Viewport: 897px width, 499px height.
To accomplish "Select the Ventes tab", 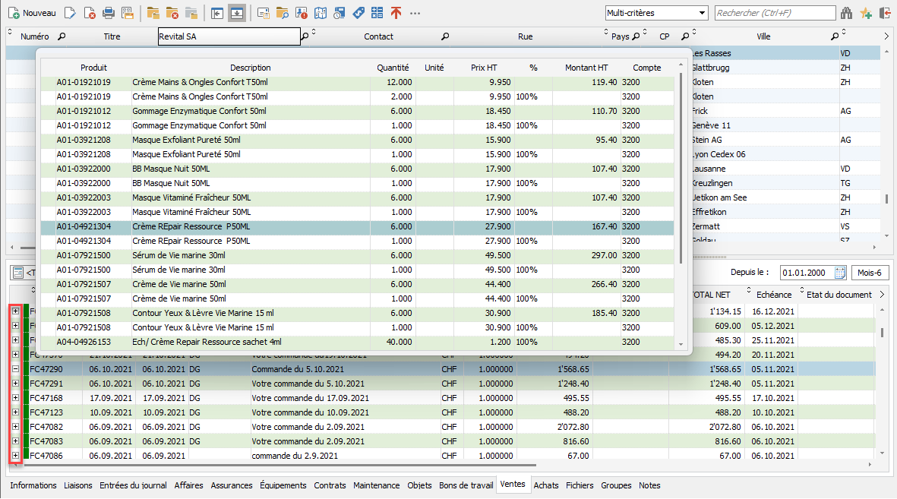I will point(513,484).
